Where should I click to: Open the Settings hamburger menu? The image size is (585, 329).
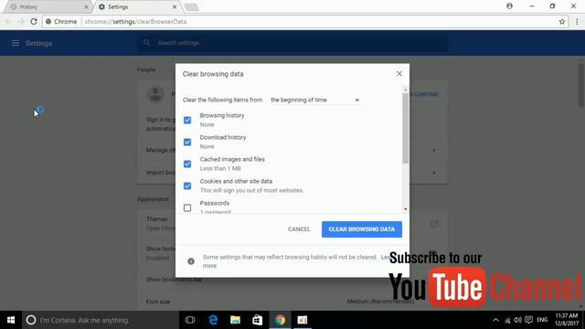point(16,43)
